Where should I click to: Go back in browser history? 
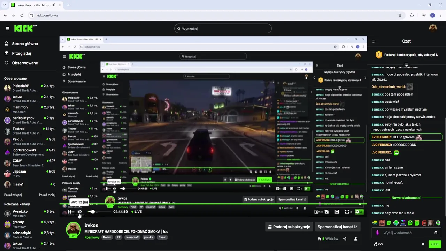5,15
